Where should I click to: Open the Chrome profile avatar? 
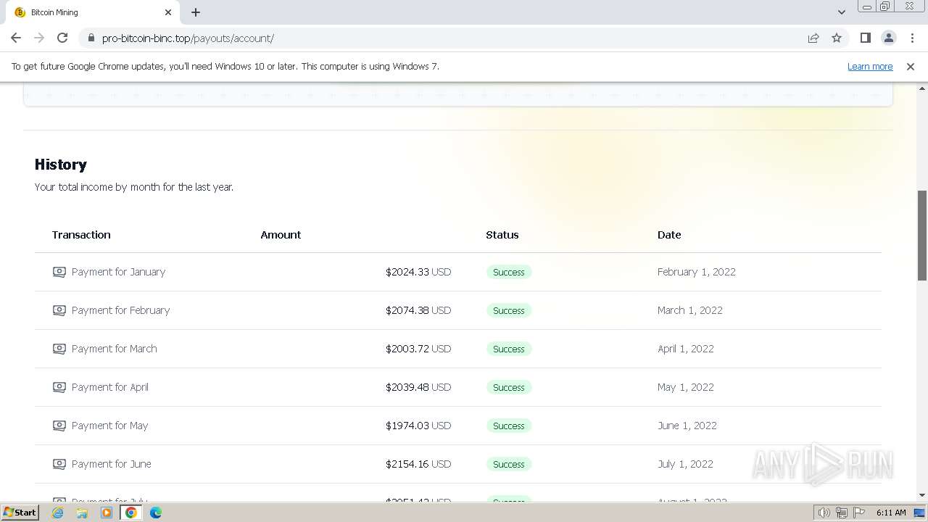pos(888,38)
